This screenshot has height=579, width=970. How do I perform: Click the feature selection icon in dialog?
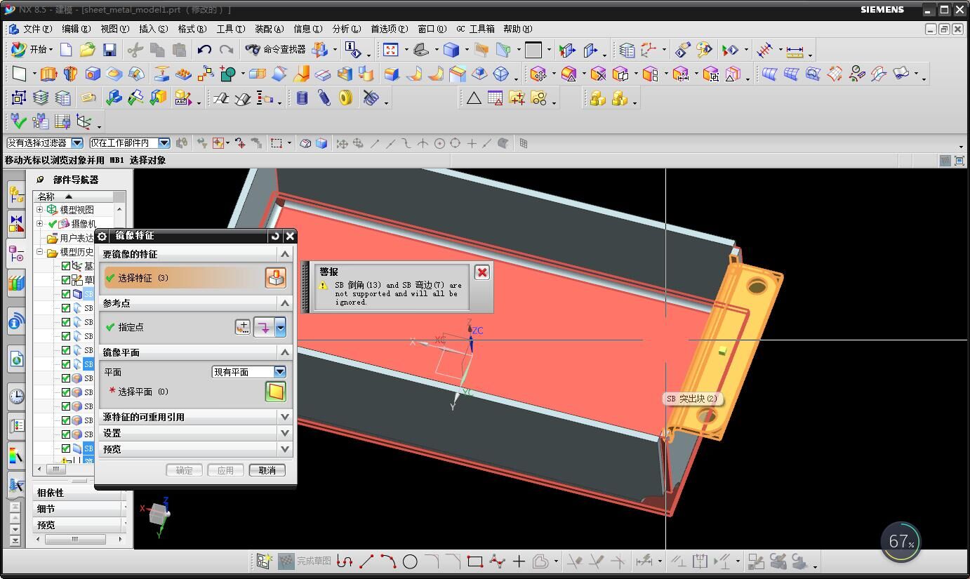(x=275, y=278)
